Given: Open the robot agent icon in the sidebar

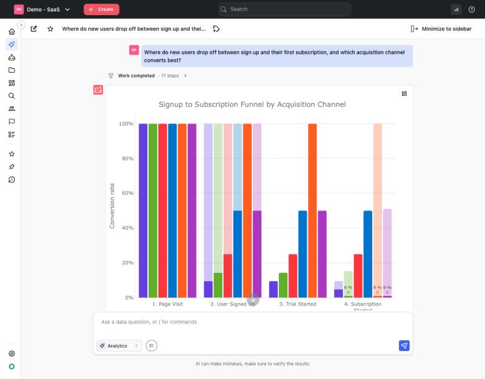Looking at the screenshot, I should pos(12,58).
